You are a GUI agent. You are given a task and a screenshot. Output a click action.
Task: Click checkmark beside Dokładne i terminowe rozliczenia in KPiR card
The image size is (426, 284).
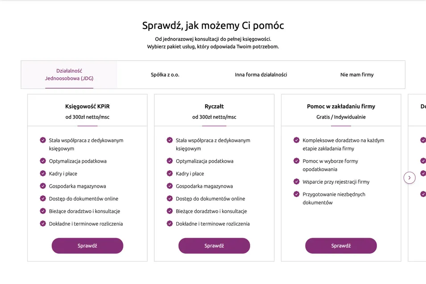pos(43,223)
